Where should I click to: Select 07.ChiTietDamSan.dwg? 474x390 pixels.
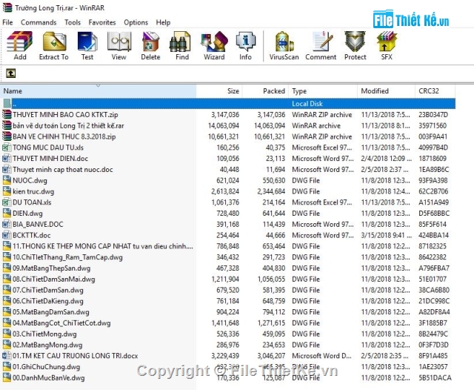pyautogui.click(x=48, y=290)
